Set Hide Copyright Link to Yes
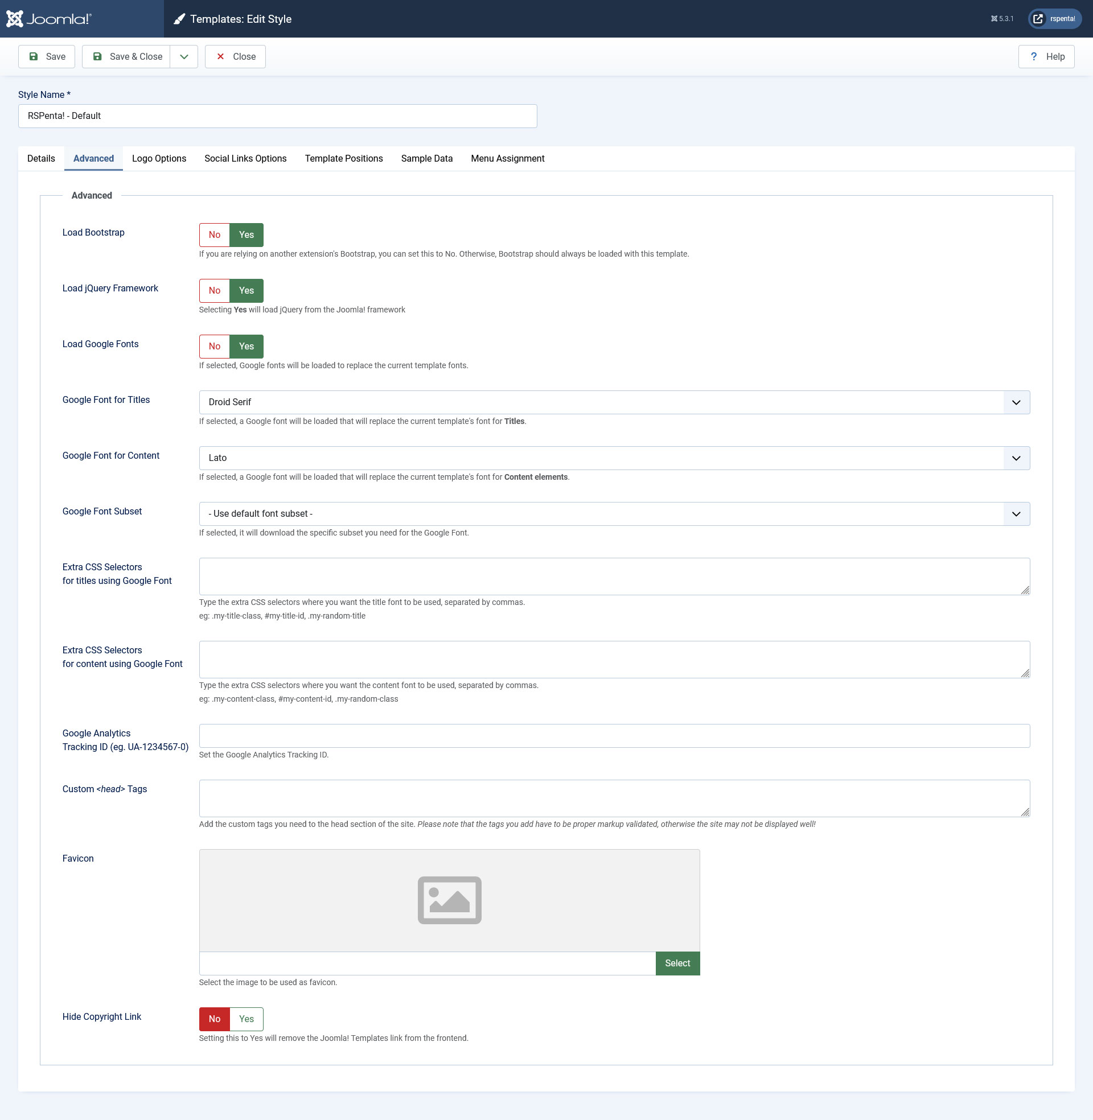1093x1120 pixels. 246,1019
